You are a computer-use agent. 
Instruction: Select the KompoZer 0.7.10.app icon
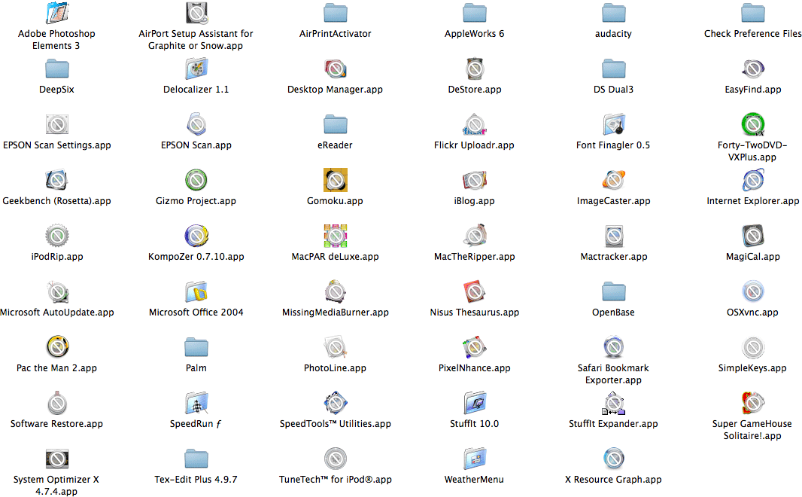(196, 236)
